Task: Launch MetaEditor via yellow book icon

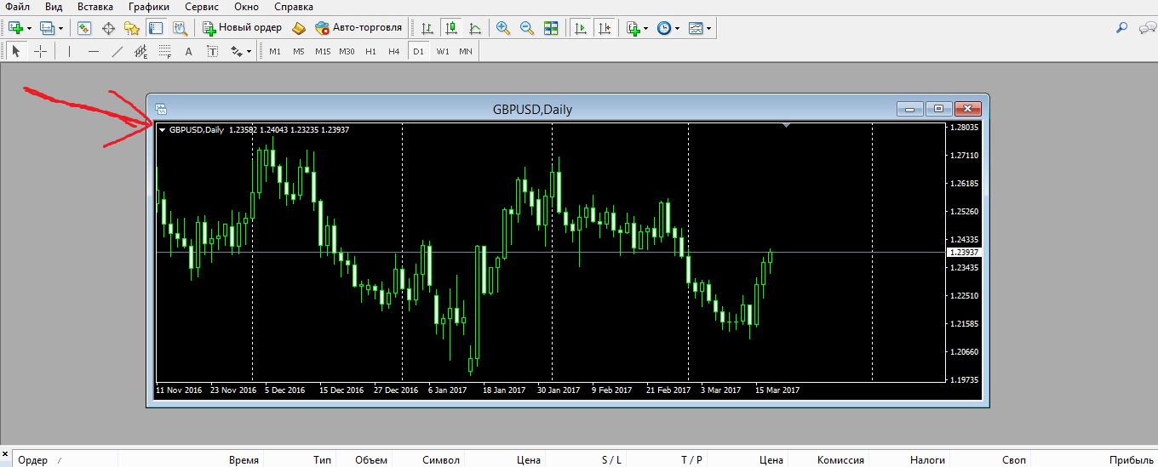Action: tap(298, 27)
